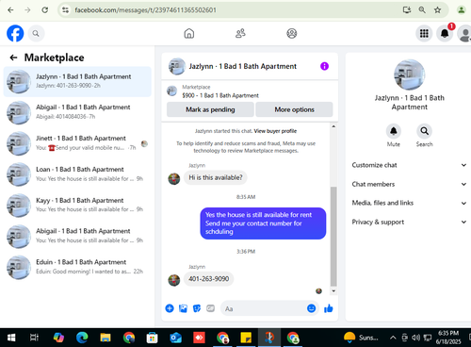Open Outlook from the taskbar

(175, 338)
